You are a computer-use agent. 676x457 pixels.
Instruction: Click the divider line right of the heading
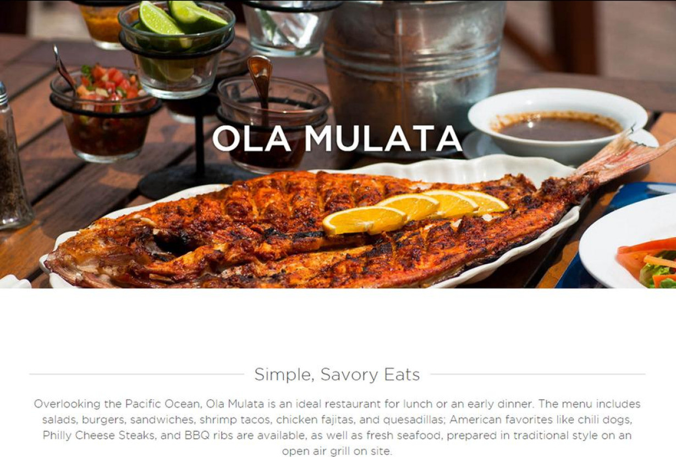click(x=538, y=375)
